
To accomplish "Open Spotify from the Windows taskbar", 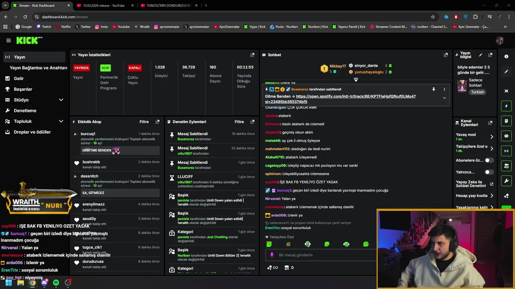I will click(x=56, y=283).
